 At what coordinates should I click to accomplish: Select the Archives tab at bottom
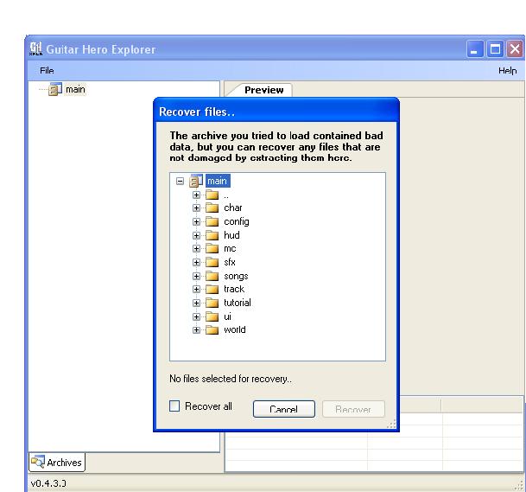(57, 463)
